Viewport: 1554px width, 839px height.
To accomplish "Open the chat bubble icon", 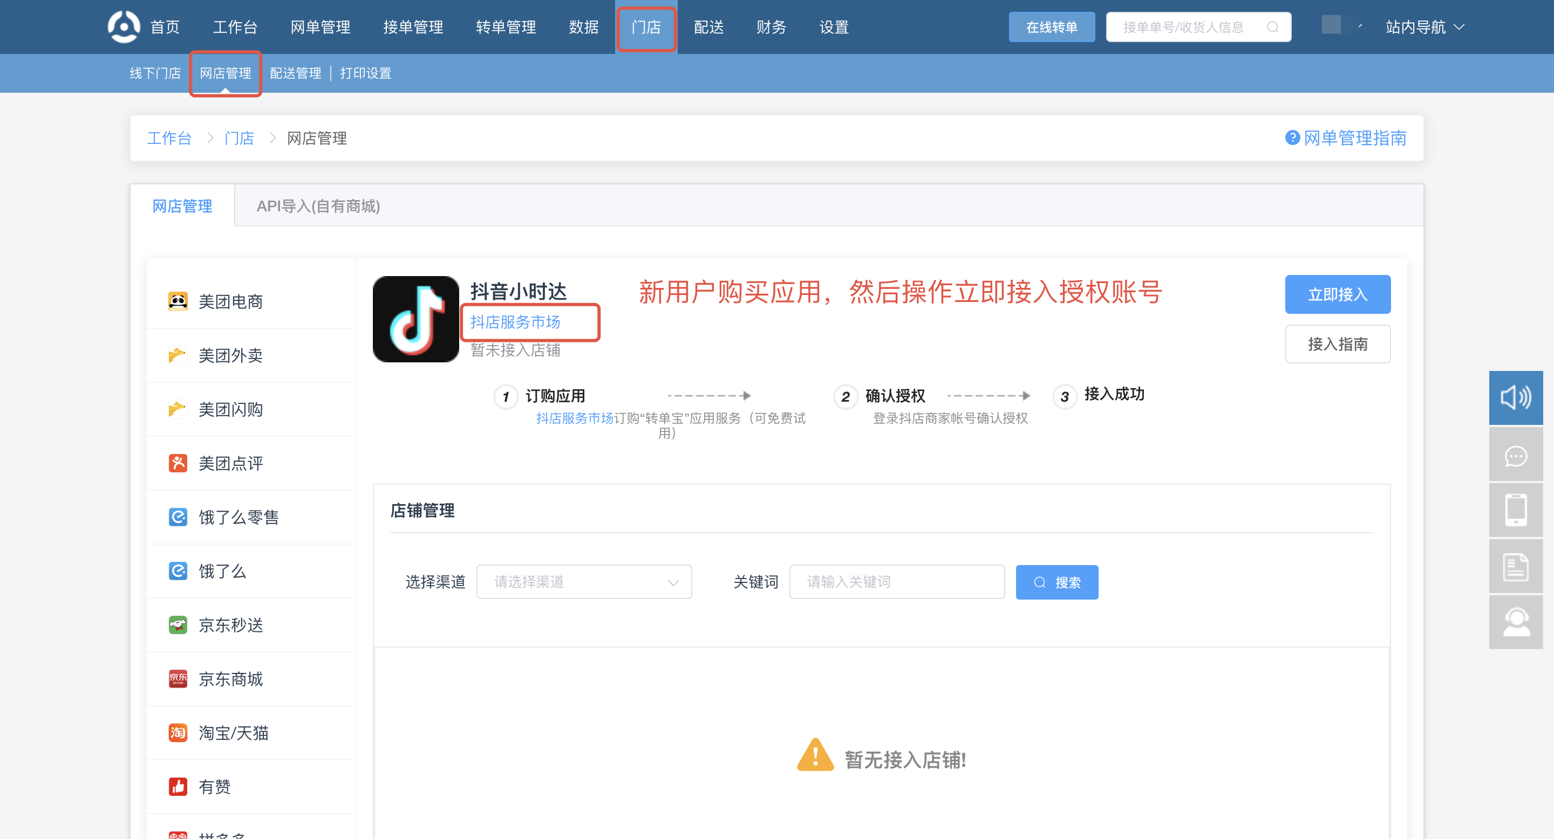I will pos(1515,455).
